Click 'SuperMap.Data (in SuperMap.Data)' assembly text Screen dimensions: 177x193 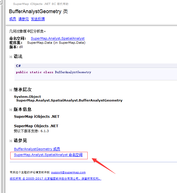tap(56, 43)
